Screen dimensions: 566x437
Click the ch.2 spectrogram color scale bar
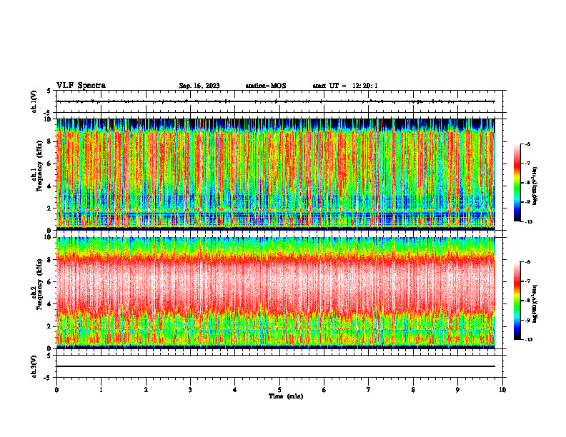[517, 301]
